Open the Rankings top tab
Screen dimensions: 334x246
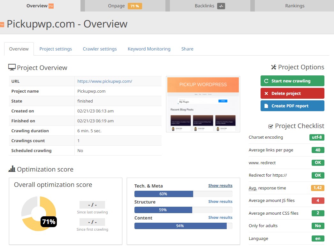[x=295, y=6]
